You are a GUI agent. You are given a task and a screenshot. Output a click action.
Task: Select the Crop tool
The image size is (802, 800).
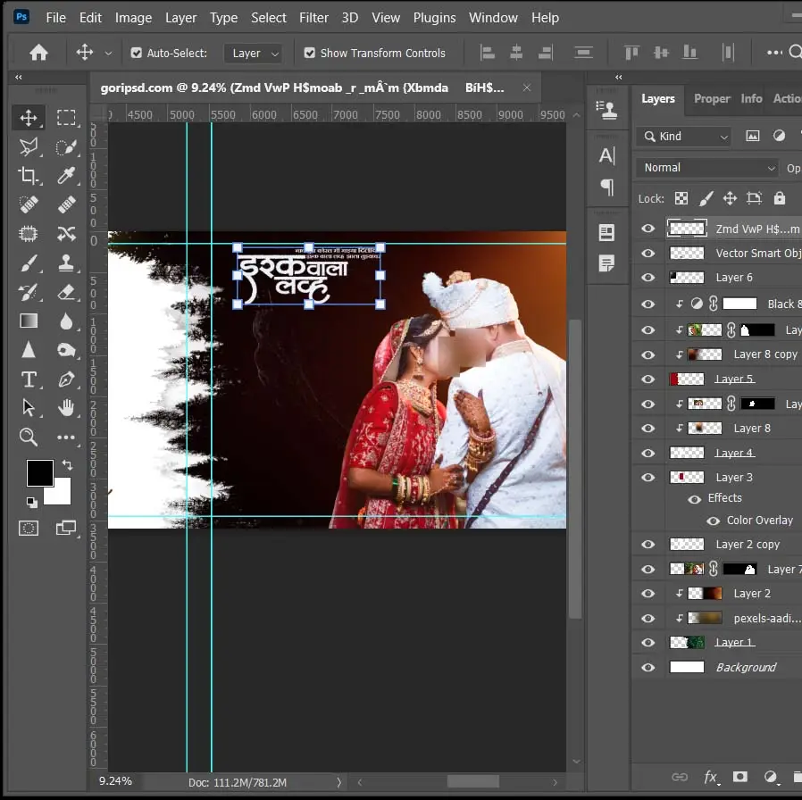(29, 176)
